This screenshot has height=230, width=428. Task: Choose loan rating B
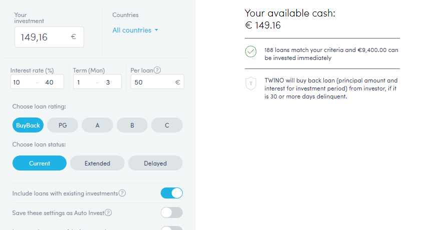pyautogui.click(x=132, y=125)
